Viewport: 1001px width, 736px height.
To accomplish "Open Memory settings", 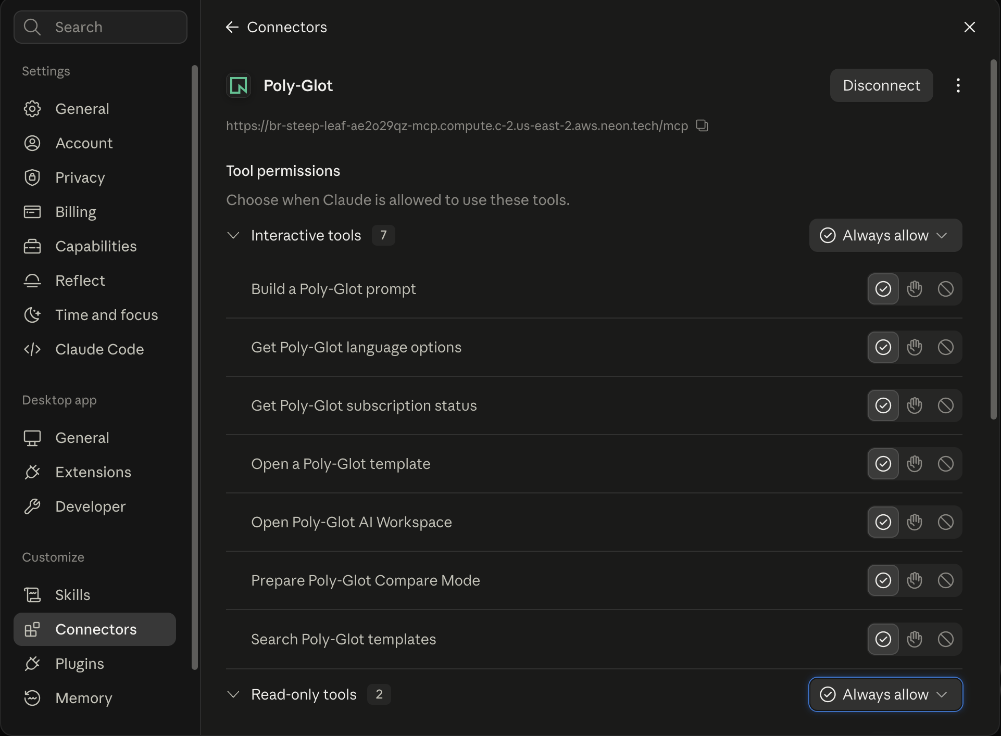I will pos(95,698).
